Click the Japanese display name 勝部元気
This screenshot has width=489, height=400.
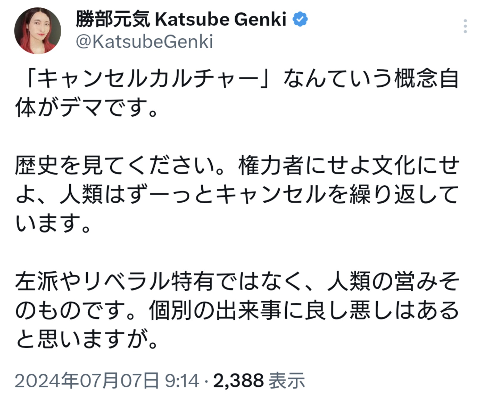(x=112, y=19)
